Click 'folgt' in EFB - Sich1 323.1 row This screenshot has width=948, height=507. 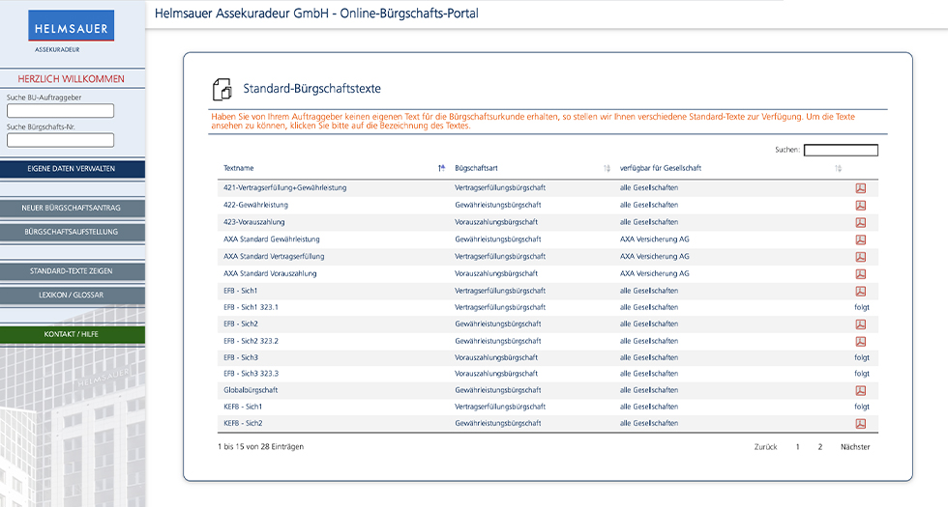(x=862, y=307)
